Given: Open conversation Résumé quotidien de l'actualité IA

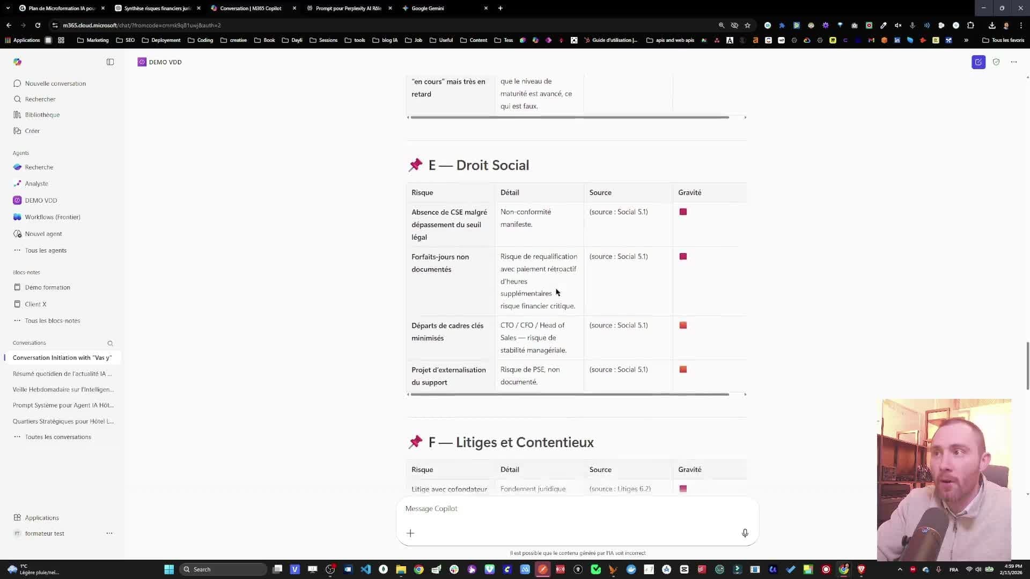Looking at the screenshot, I should (62, 374).
